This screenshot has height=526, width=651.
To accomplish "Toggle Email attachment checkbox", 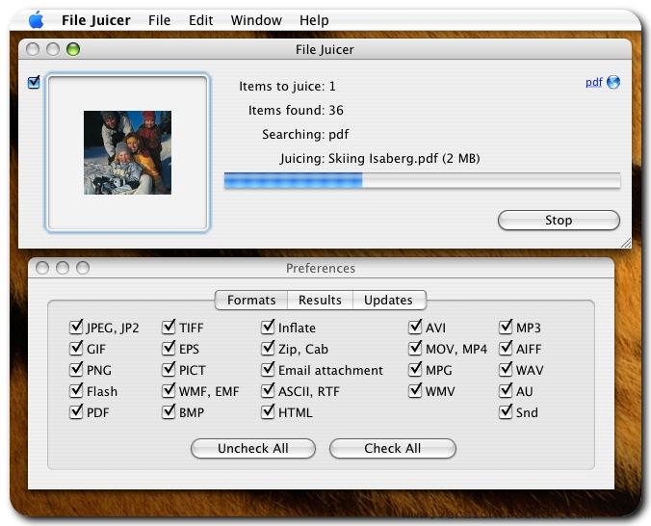I will (268, 369).
